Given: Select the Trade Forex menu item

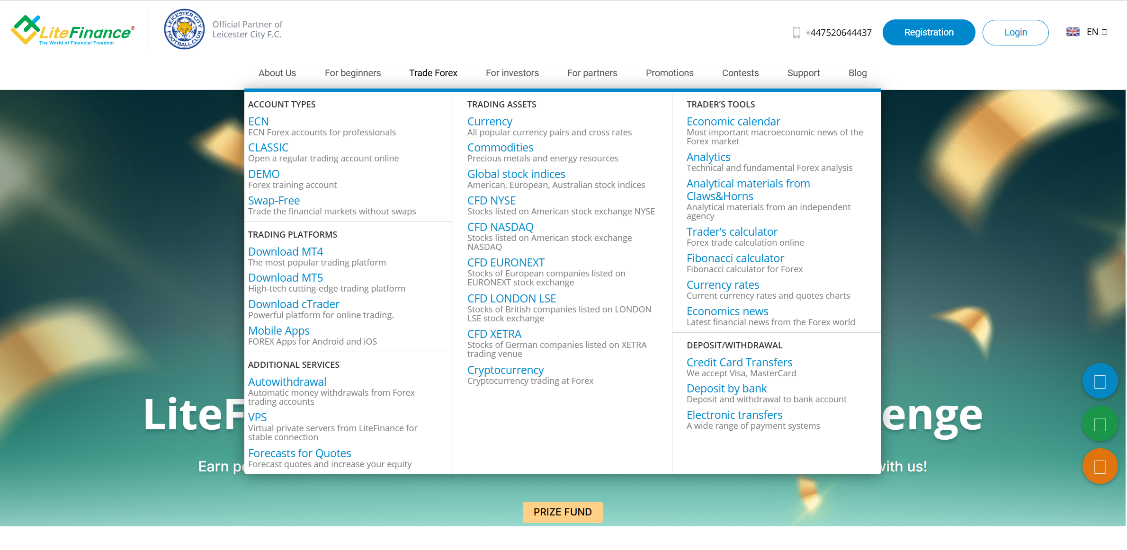Looking at the screenshot, I should tap(433, 73).
